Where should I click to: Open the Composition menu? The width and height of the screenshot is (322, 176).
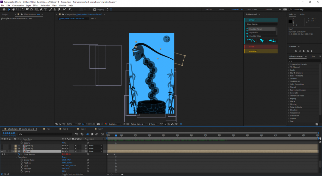click(x=18, y=5)
